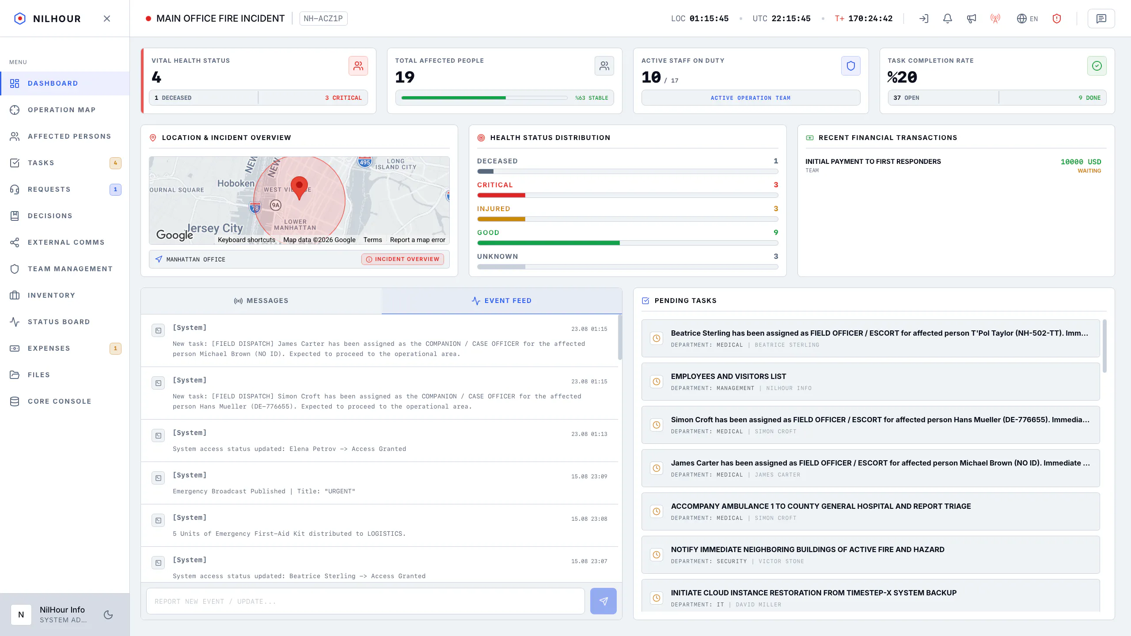Image resolution: width=1131 pixels, height=636 pixels.
Task: Click the NH-ACZ1P incident code badge
Action: [323, 19]
